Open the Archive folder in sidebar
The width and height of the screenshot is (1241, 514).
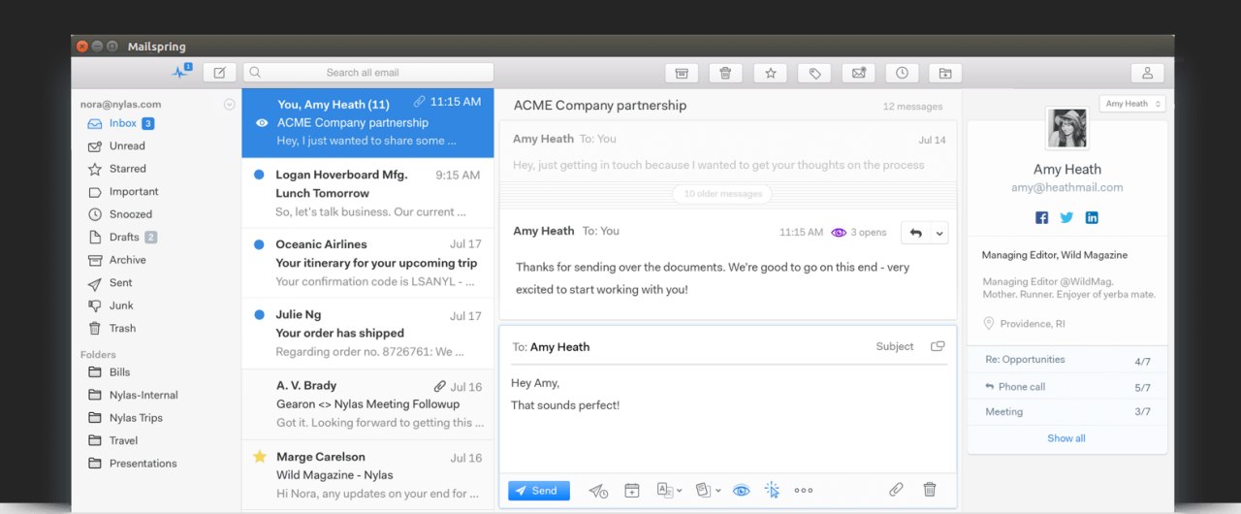[127, 260]
